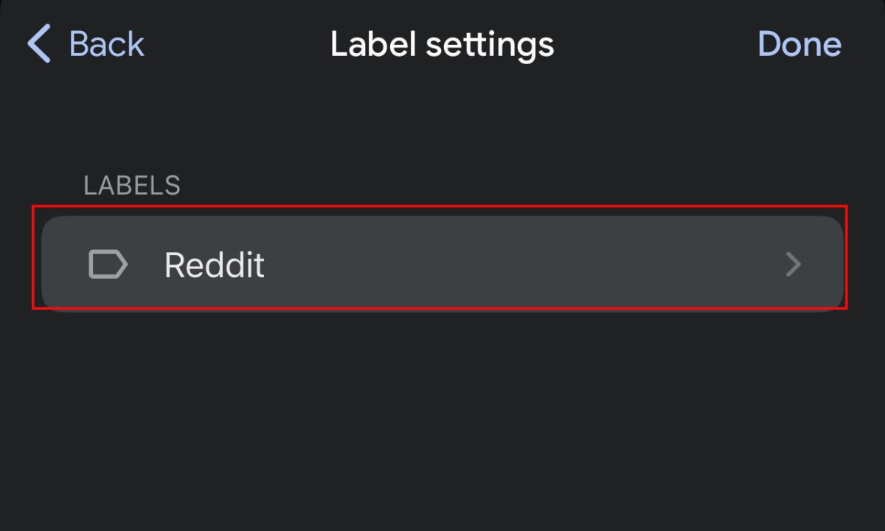
Task: Select the angle bracket icon near Back
Action: (40, 43)
